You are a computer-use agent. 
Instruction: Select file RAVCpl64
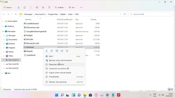tap(30, 39)
